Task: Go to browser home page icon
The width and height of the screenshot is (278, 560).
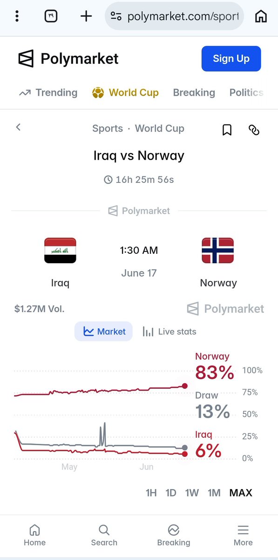Action: tap(261, 16)
